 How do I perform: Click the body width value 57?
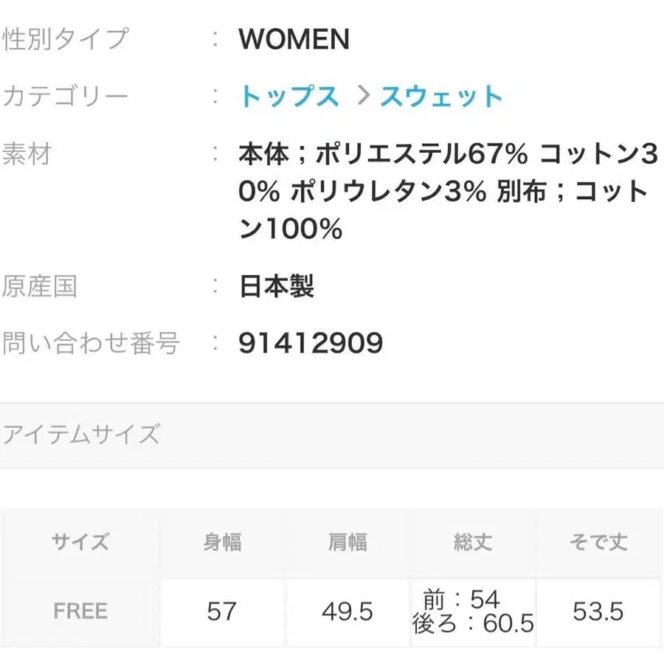coord(222,611)
